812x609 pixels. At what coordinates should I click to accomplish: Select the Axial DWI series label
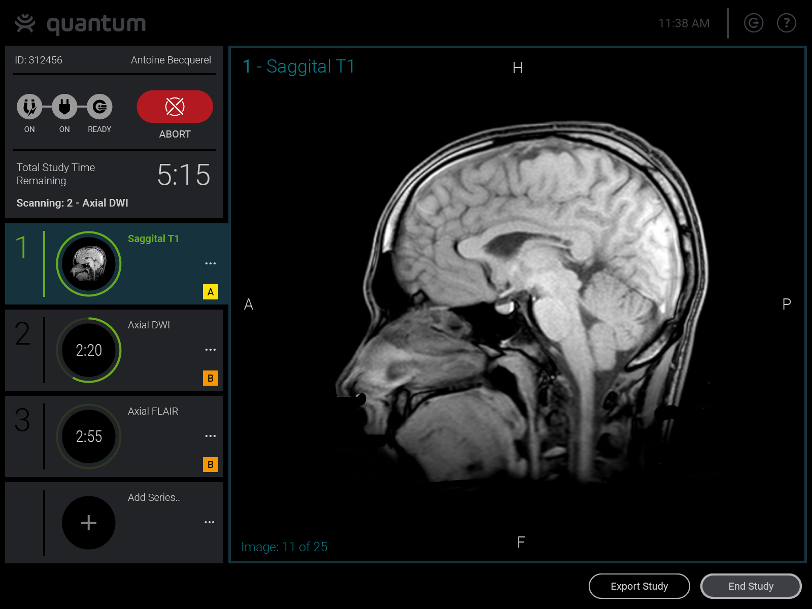coord(149,325)
